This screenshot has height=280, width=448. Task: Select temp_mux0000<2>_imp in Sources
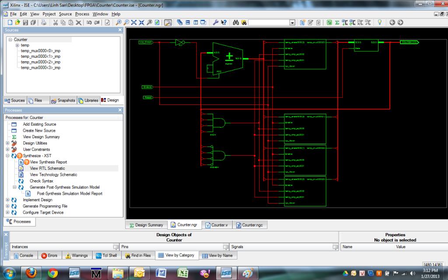[40, 62]
